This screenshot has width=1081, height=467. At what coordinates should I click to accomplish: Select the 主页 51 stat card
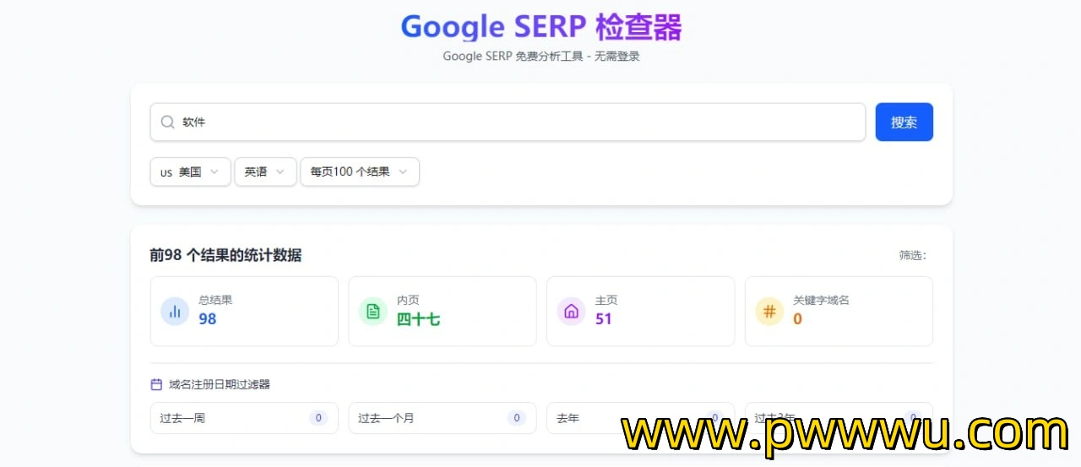pos(640,311)
